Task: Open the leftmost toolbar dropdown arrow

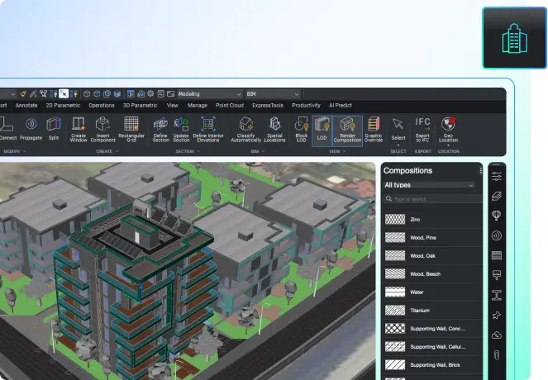Action: [x=13, y=94]
